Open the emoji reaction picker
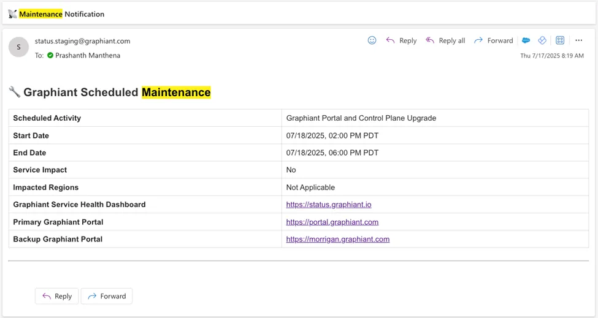The width and height of the screenshot is (598, 318). (372, 40)
